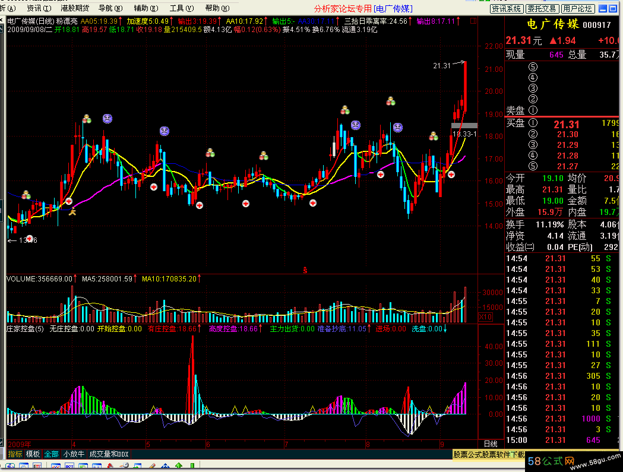
Task: Open the 成交量和DDX tab
Action: click(109, 454)
